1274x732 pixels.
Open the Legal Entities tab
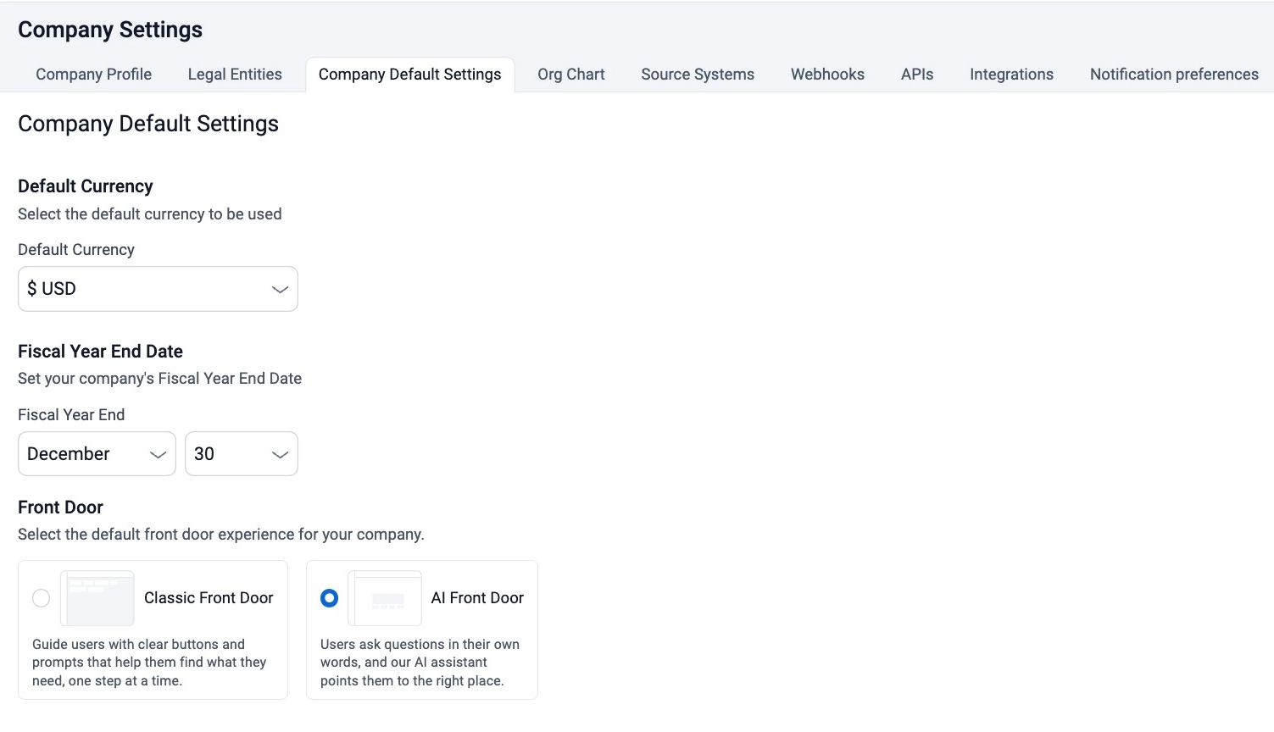[235, 75]
